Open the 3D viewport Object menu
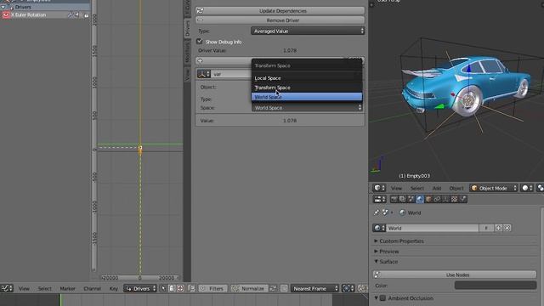544x306 pixels. coord(456,188)
